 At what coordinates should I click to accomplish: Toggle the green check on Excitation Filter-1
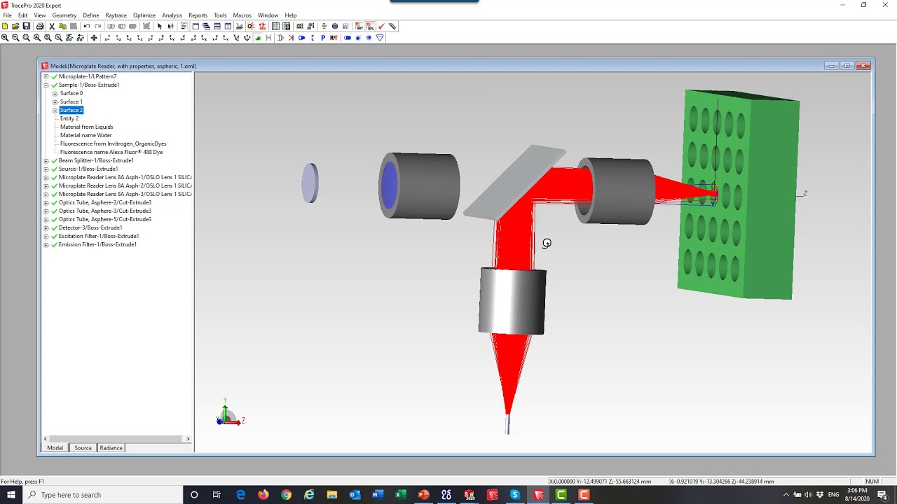pyautogui.click(x=54, y=236)
